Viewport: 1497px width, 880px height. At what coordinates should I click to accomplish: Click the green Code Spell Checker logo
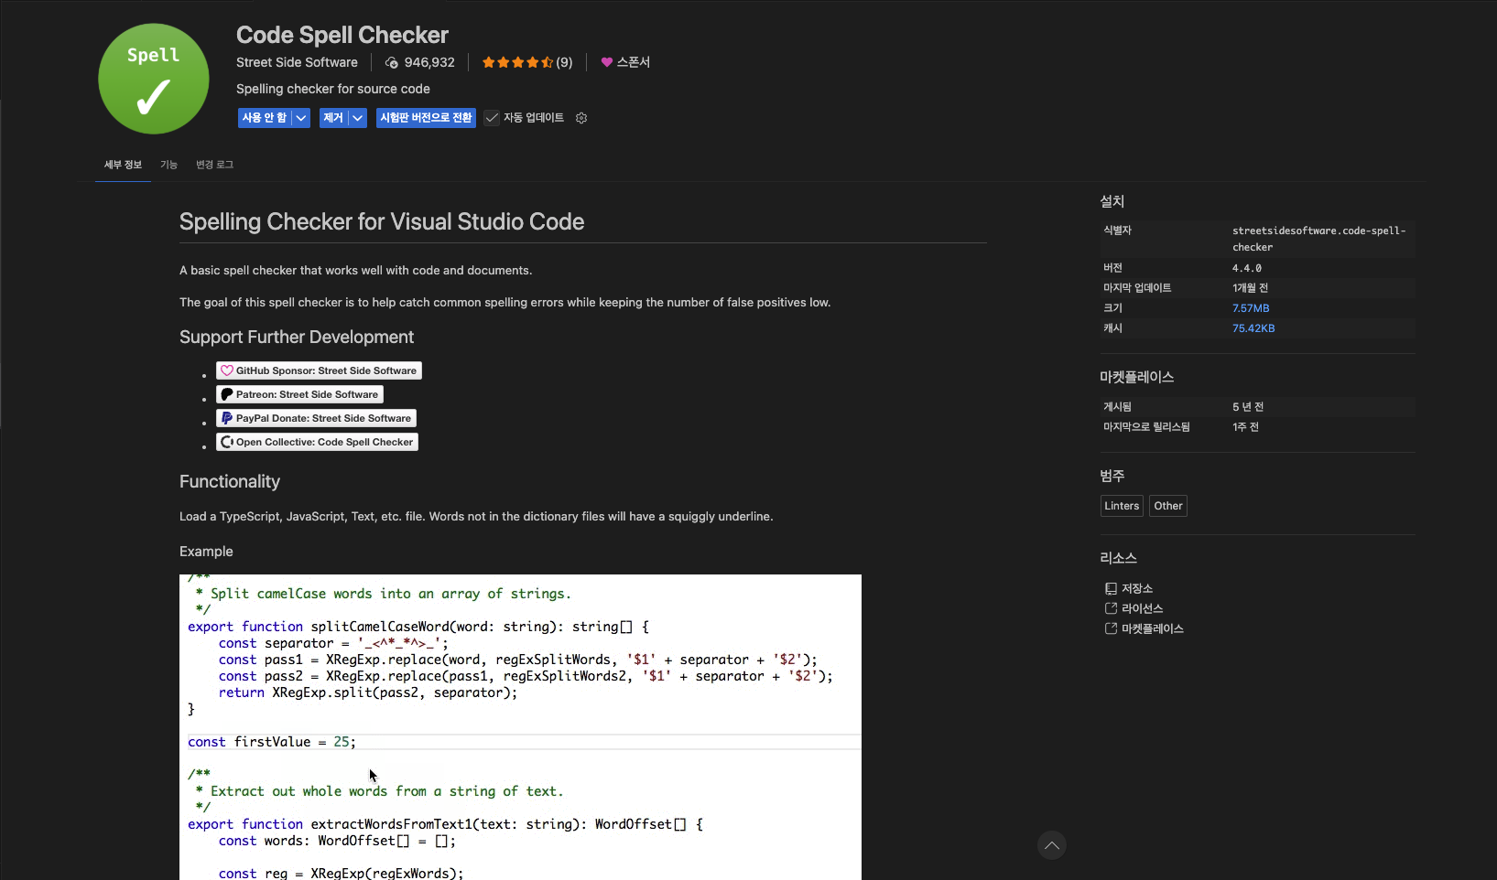(x=153, y=79)
